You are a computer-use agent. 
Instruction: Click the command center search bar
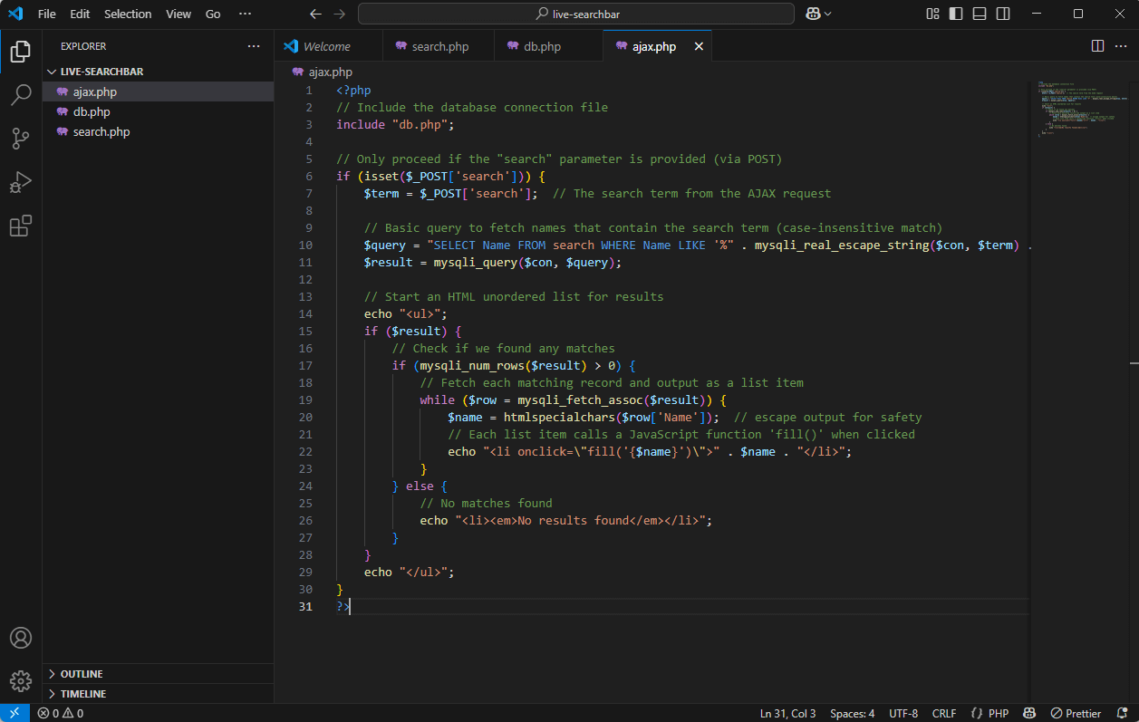pos(575,14)
